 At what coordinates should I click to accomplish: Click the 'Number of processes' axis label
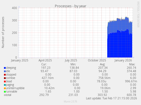pos(3,32)
